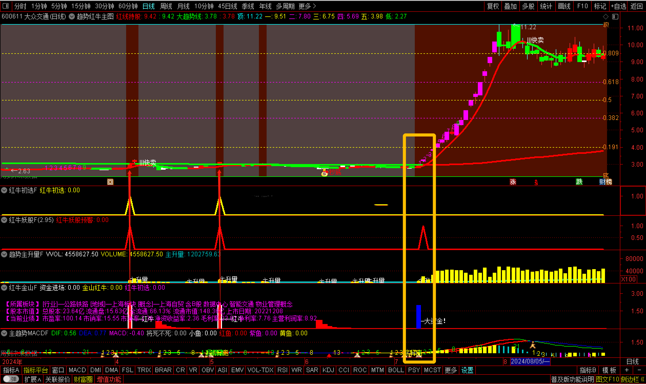646x385 pixels.
Task: Open the 设置 settings link
Action: 467,370
